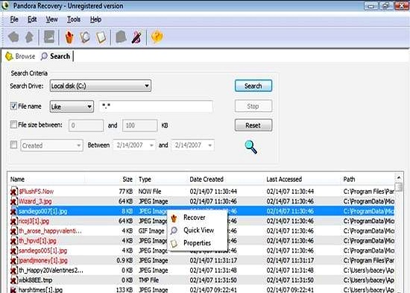Open Quick View from the toolbar
Viewport: 410px width, 293px height.
pyautogui.click(x=85, y=37)
